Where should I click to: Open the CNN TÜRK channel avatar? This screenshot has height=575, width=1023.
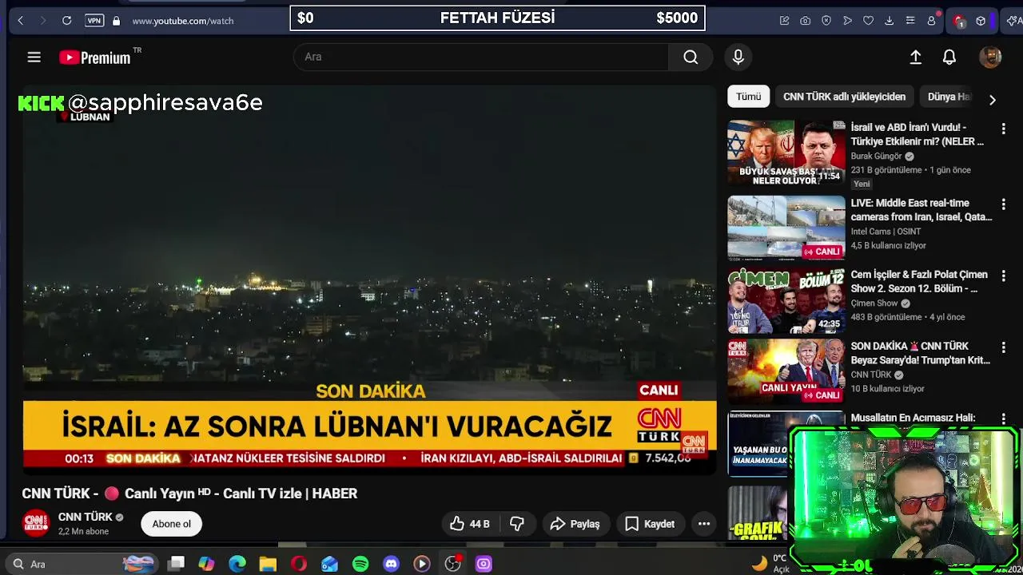click(36, 524)
